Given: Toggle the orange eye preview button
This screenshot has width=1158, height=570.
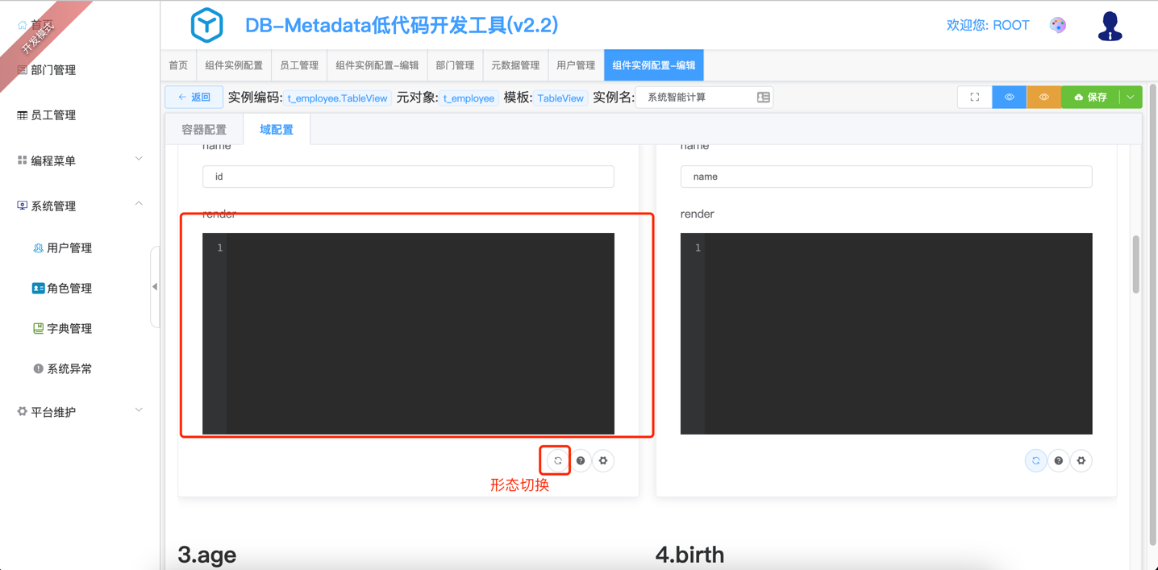Looking at the screenshot, I should pyautogui.click(x=1043, y=98).
